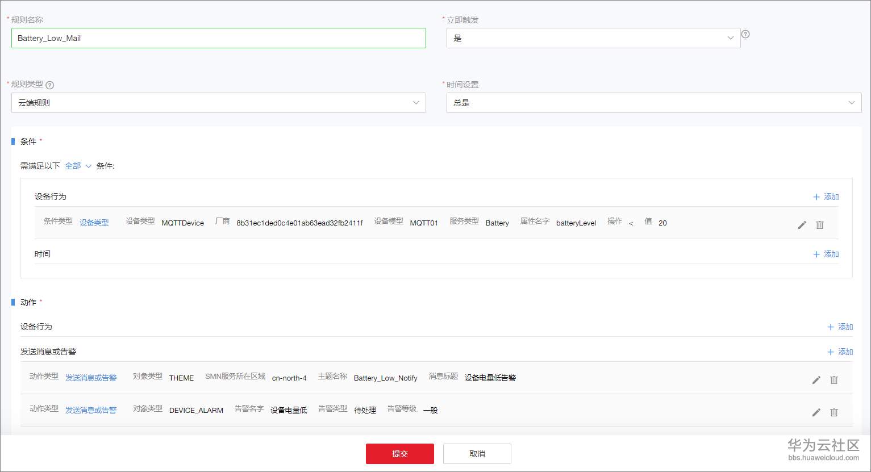The width and height of the screenshot is (871, 472).
Task: Add a 时间 condition via 添加
Action: 826,254
